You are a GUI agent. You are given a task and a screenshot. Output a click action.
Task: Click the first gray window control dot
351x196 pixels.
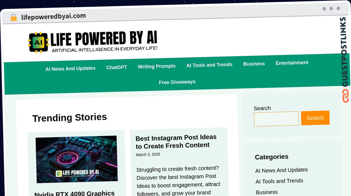click(x=324, y=9)
